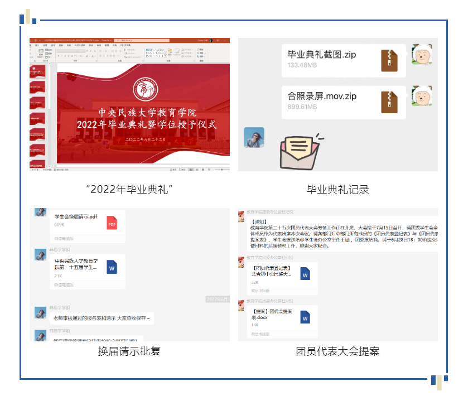Screen dimensions: 468x396
Task: Click the sheep cartoon avatar beside 毕业典礼截图.zip
Action: [421, 55]
